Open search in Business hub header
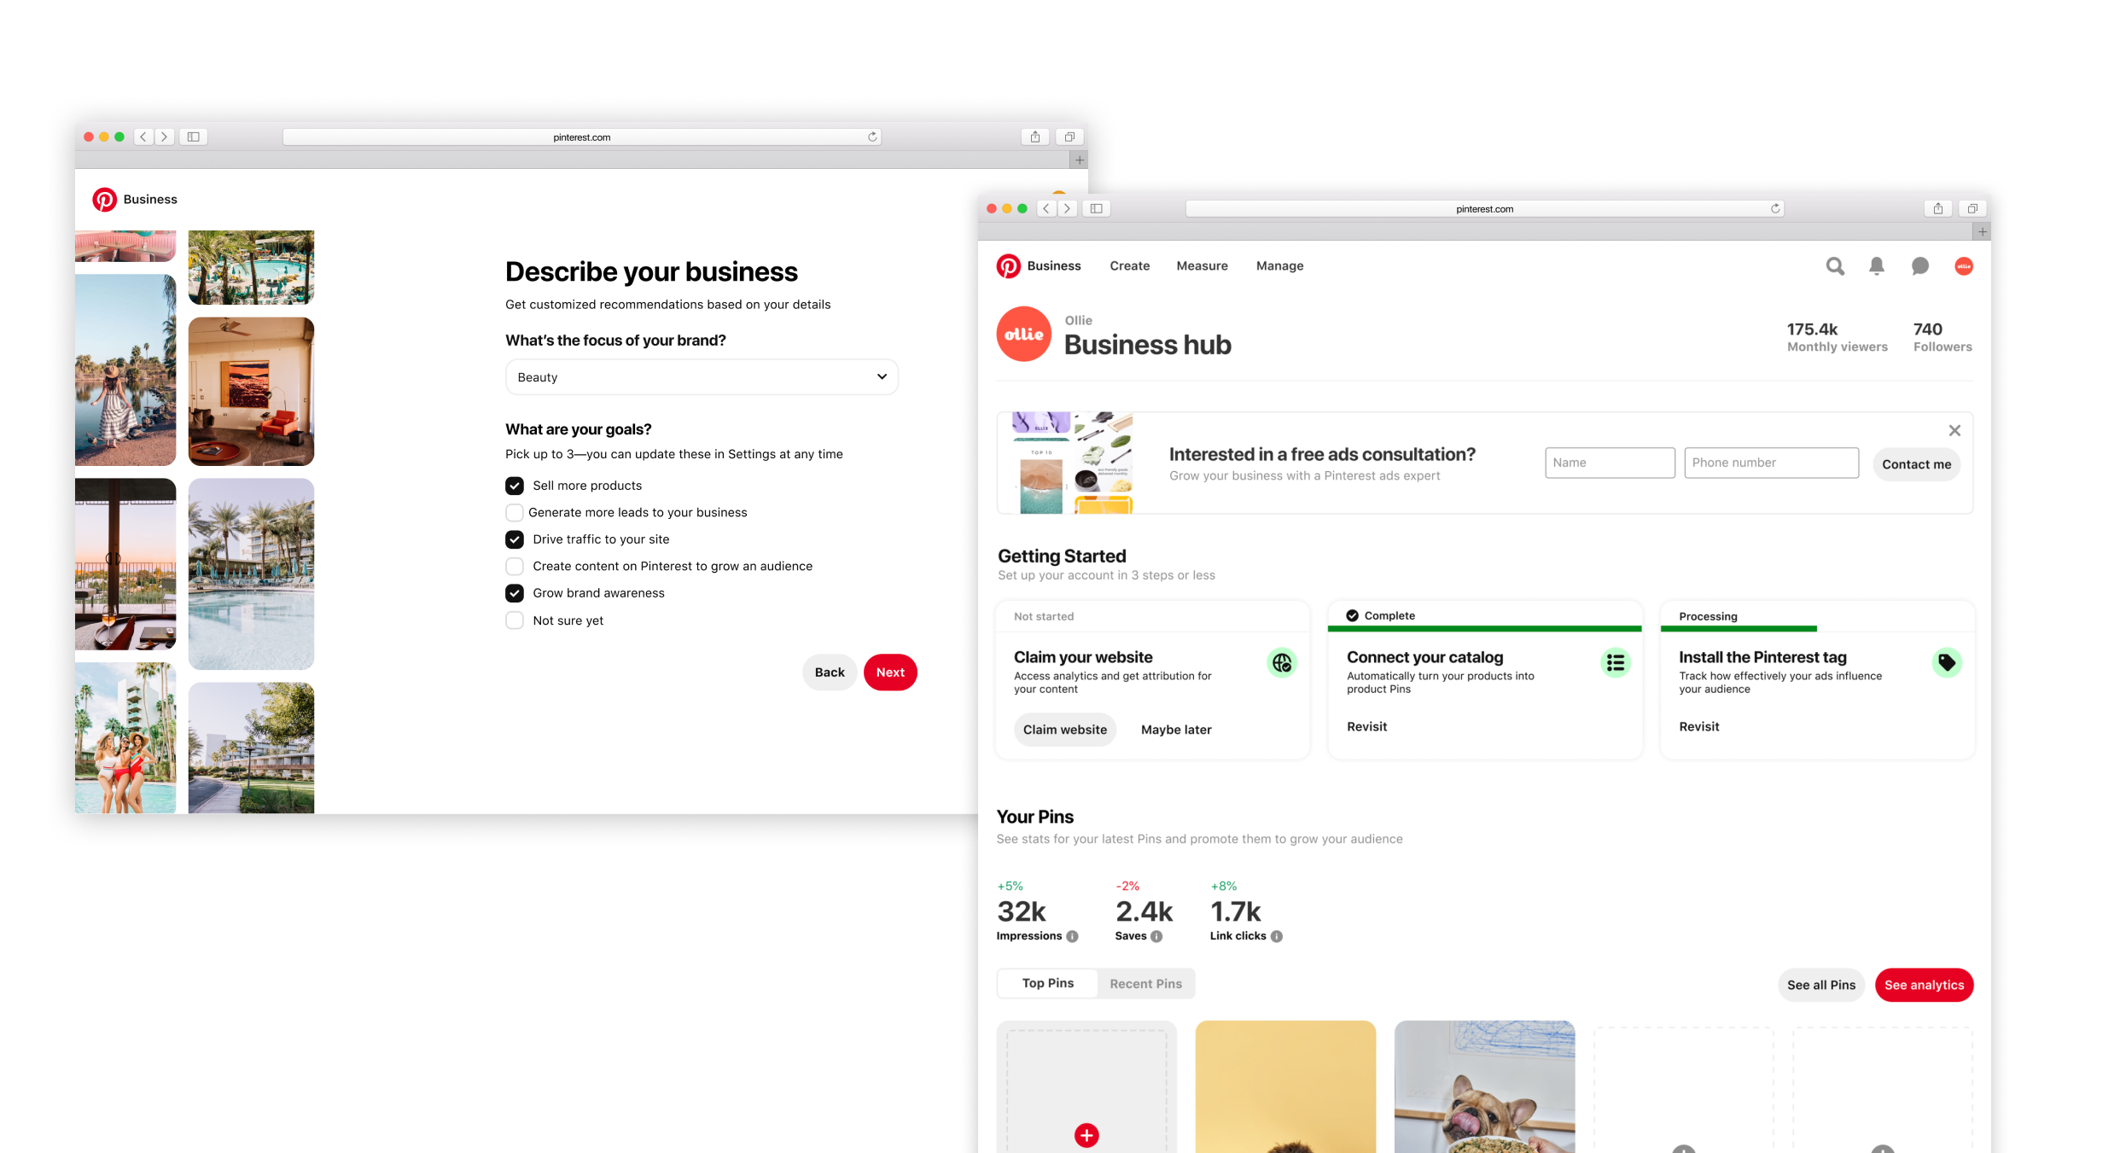 pos(1835,266)
